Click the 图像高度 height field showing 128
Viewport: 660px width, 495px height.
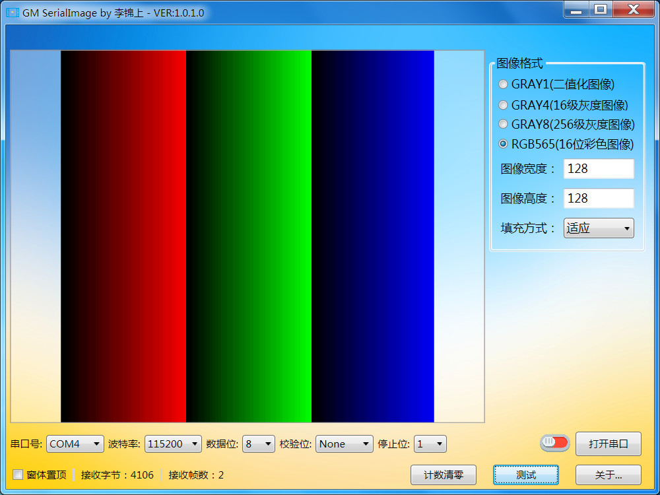pyautogui.click(x=598, y=198)
